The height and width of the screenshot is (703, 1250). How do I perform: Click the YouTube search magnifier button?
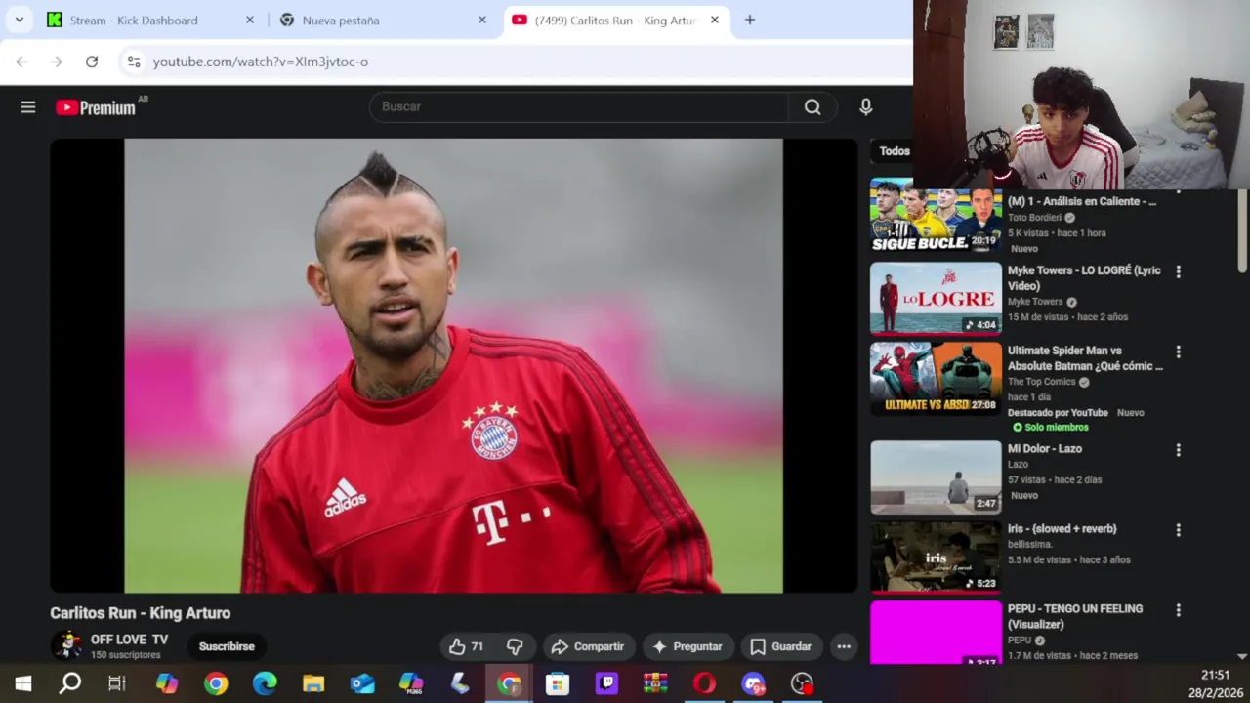(812, 107)
